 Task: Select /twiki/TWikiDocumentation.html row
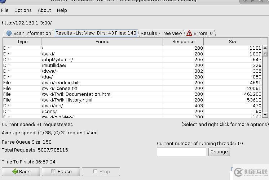[x=132, y=94]
